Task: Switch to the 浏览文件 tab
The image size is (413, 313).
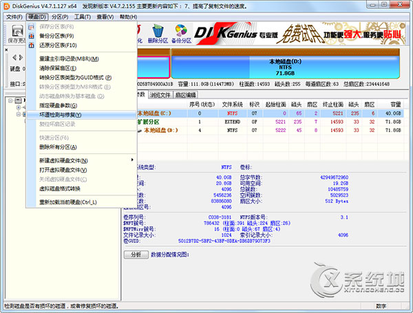Action: [x=160, y=95]
